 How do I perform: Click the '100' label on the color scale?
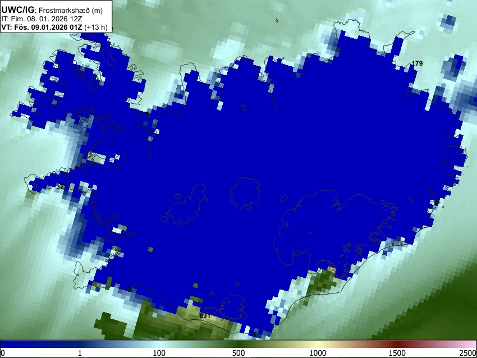click(x=159, y=353)
